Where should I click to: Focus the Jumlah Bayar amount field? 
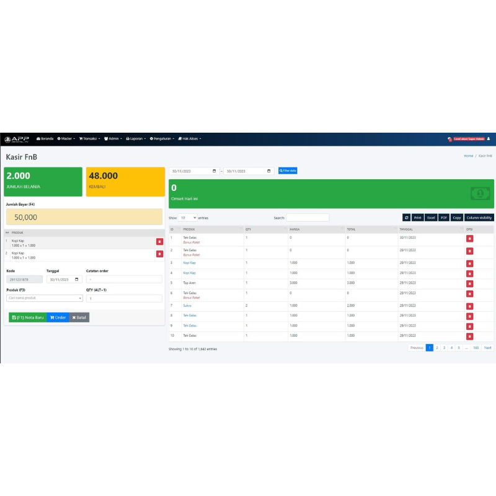click(x=84, y=217)
